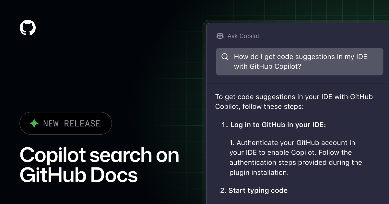Click the Copilot icon beside Ask Copilot

220,36
